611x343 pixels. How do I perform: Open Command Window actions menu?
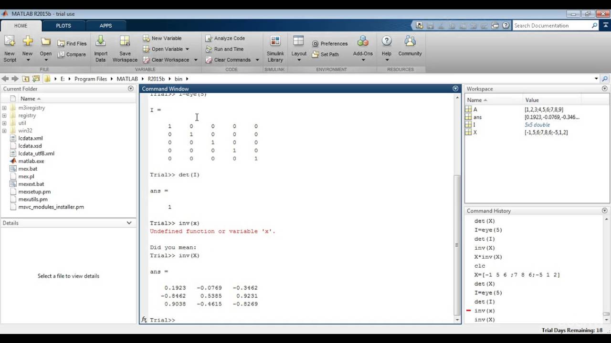(x=455, y=89)
